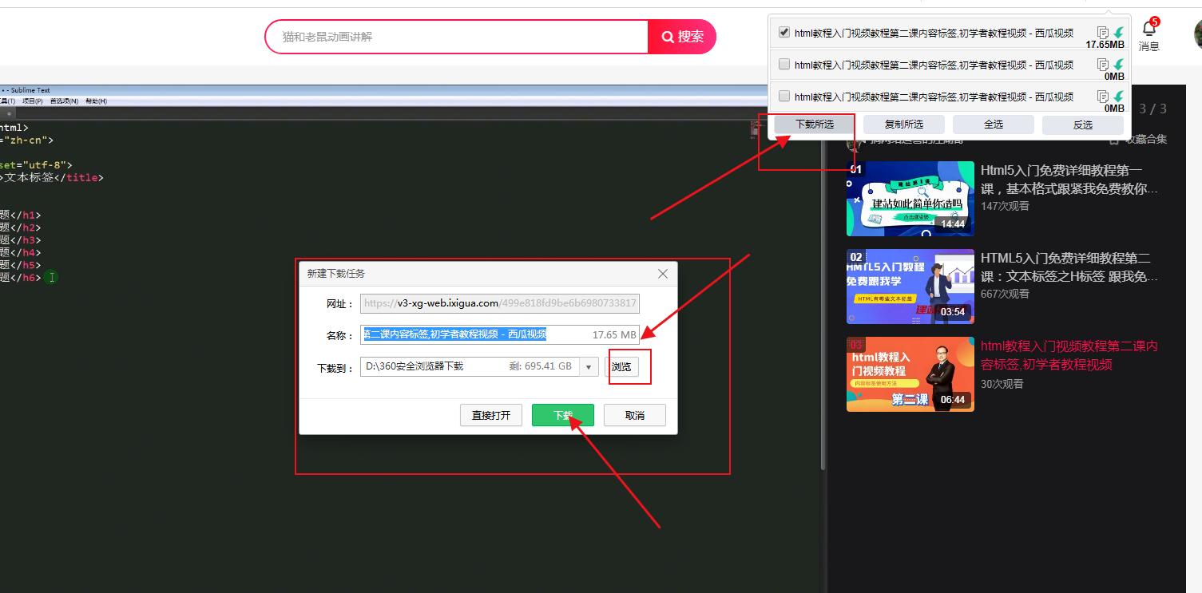Open video thumbnail 01 with duration 14:44
Screen dimensions: 1202x593
click(x=910, y=199)
